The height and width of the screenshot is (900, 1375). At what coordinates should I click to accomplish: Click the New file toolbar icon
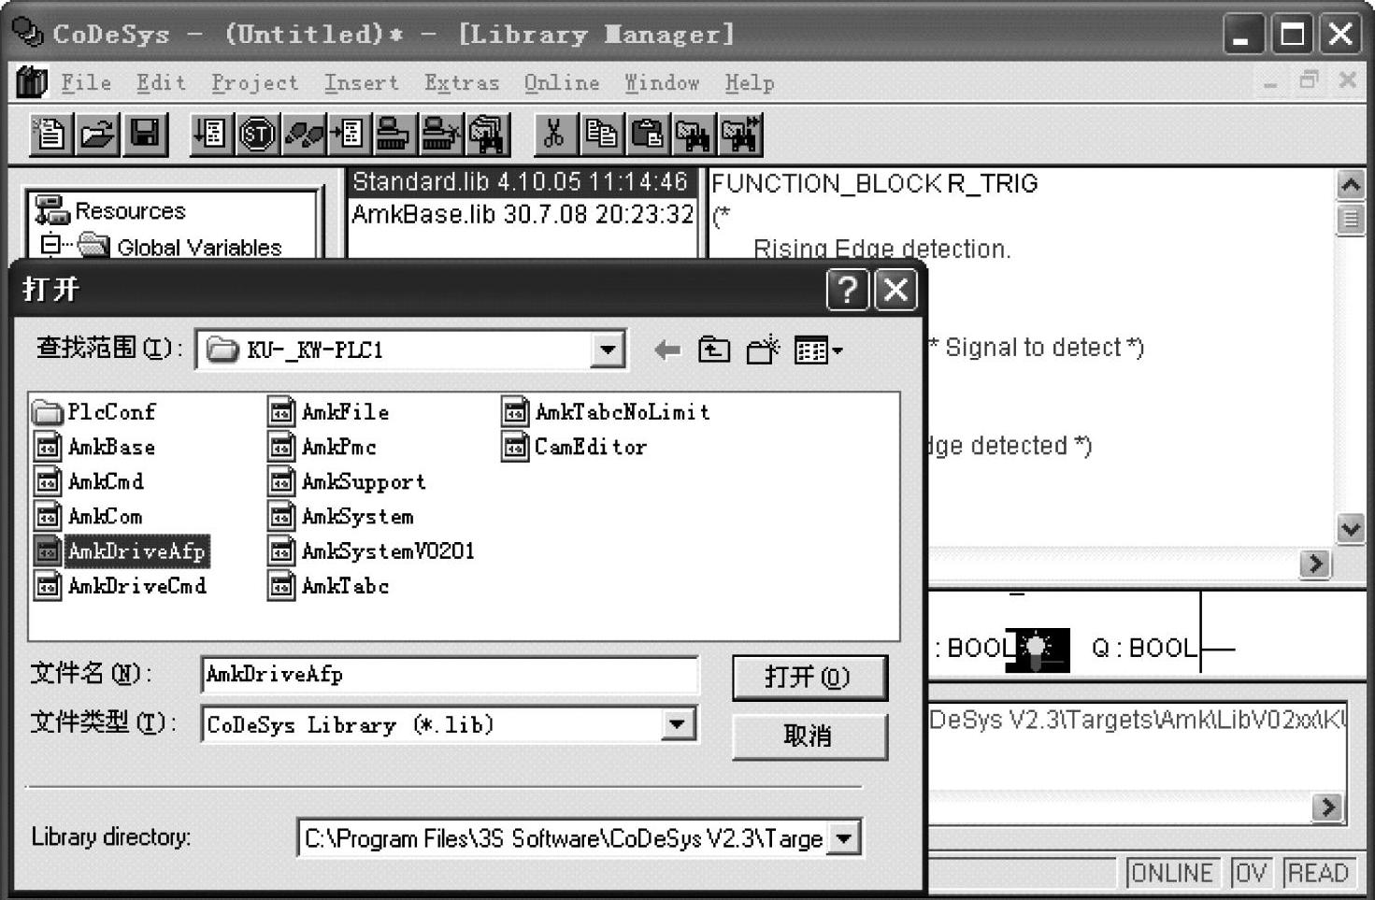tap(50, 135)
